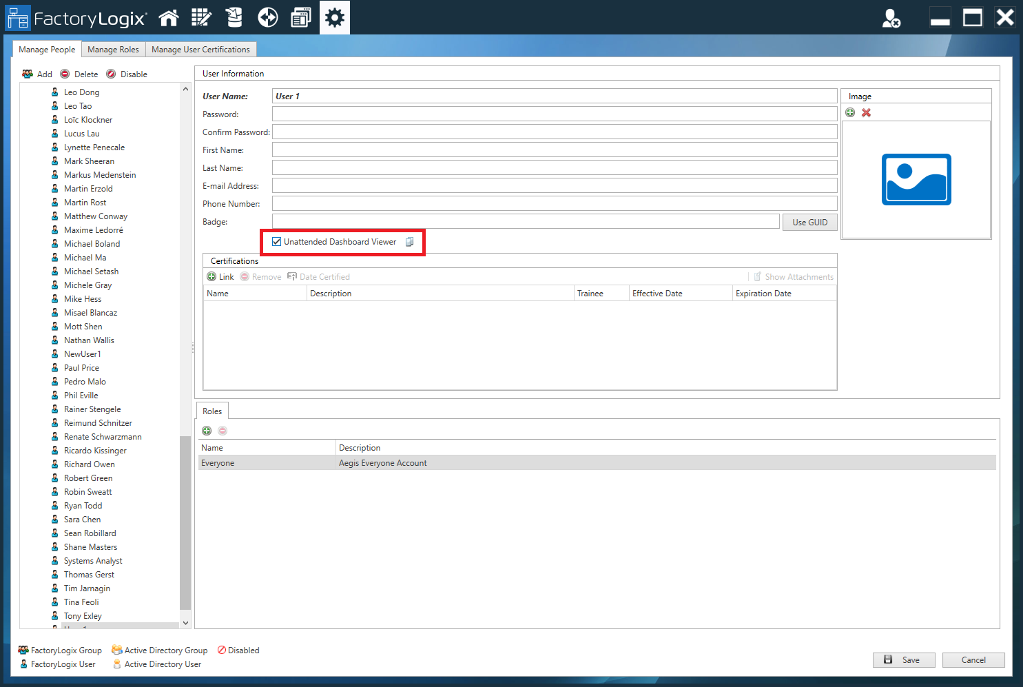Open the Home module from the top toolbar
This screenshot has width=1023, height=687.
click(169, 17)
